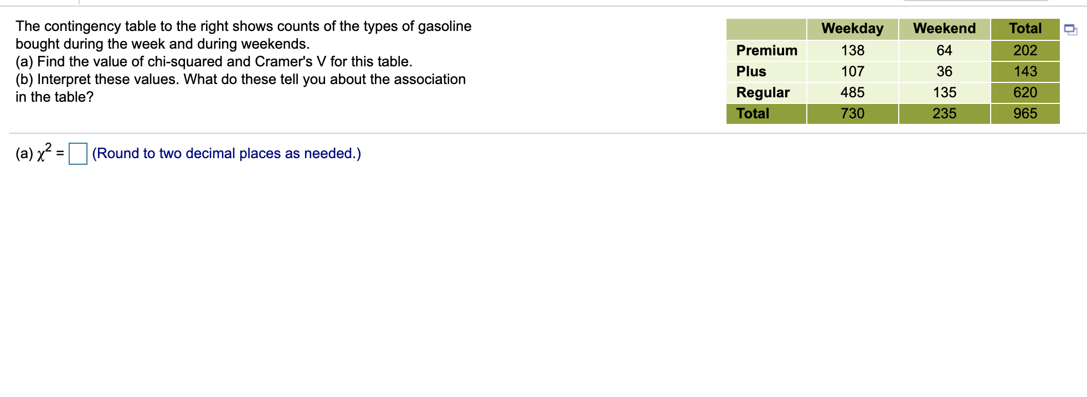Click the chi-squared answer entry box

78,154
